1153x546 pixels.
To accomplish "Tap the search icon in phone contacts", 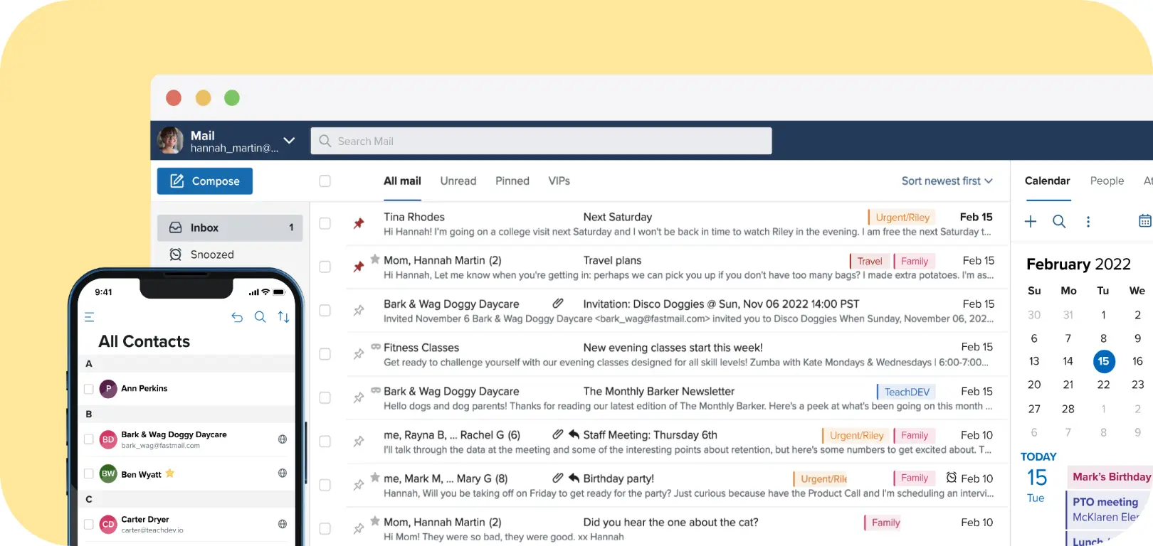I will click(x=260, y=317).
